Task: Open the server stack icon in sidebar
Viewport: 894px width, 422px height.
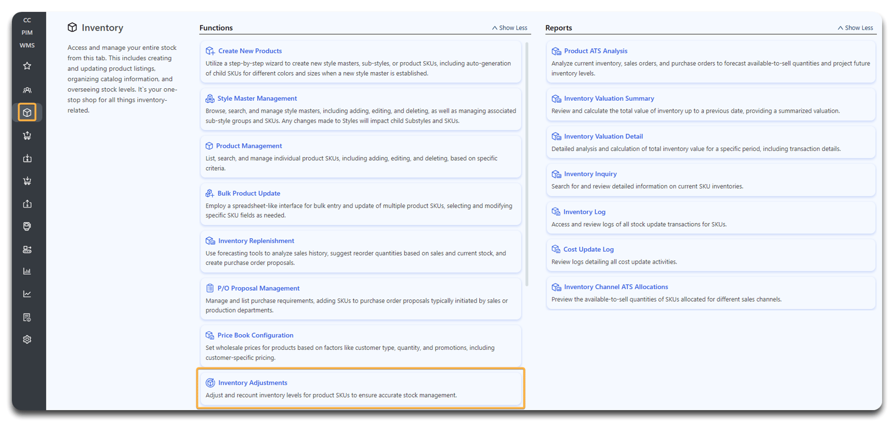Action: (27, 250)
